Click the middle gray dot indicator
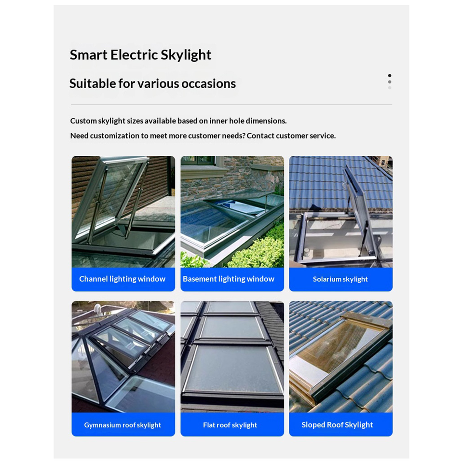The image size is (463, 463). coord(390,82)
